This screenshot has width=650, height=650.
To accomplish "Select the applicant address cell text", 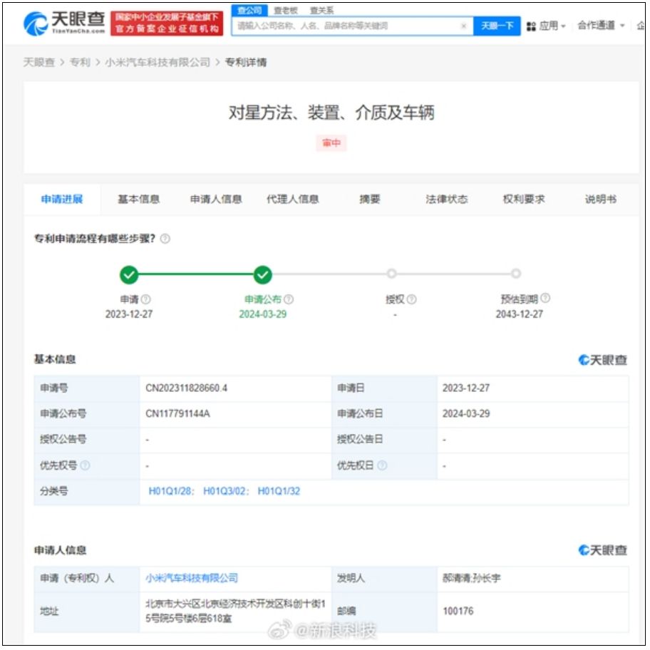I will 235,612.
